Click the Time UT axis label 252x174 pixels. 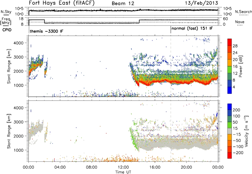(123, 172)
